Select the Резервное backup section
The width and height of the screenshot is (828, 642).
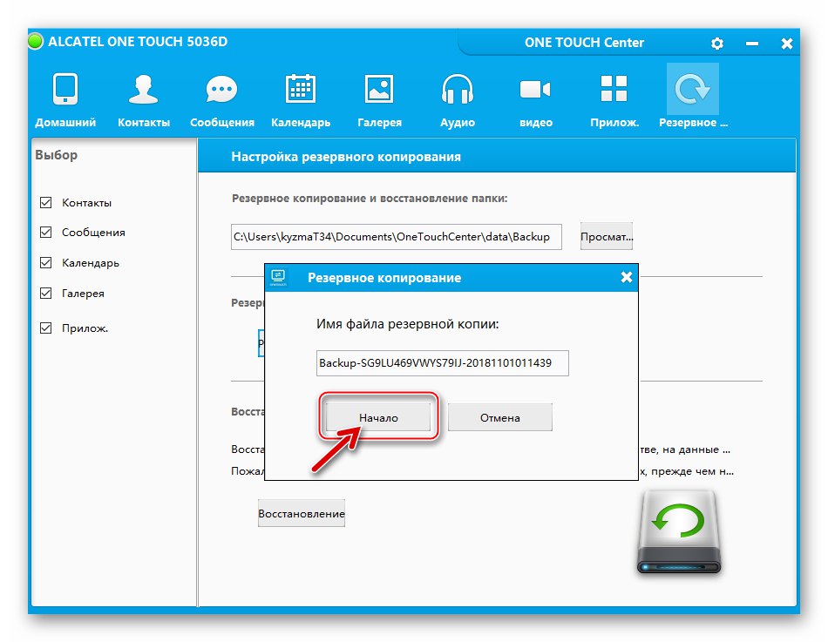pos(693,96)
